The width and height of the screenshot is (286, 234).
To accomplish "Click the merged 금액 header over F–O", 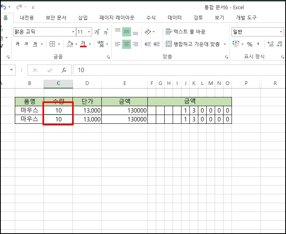I will [190, 101].
